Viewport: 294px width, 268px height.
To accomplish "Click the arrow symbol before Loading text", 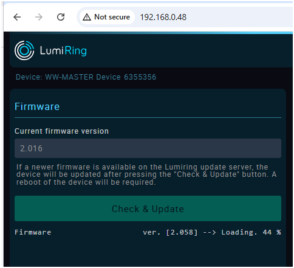I will click(210, 232).
